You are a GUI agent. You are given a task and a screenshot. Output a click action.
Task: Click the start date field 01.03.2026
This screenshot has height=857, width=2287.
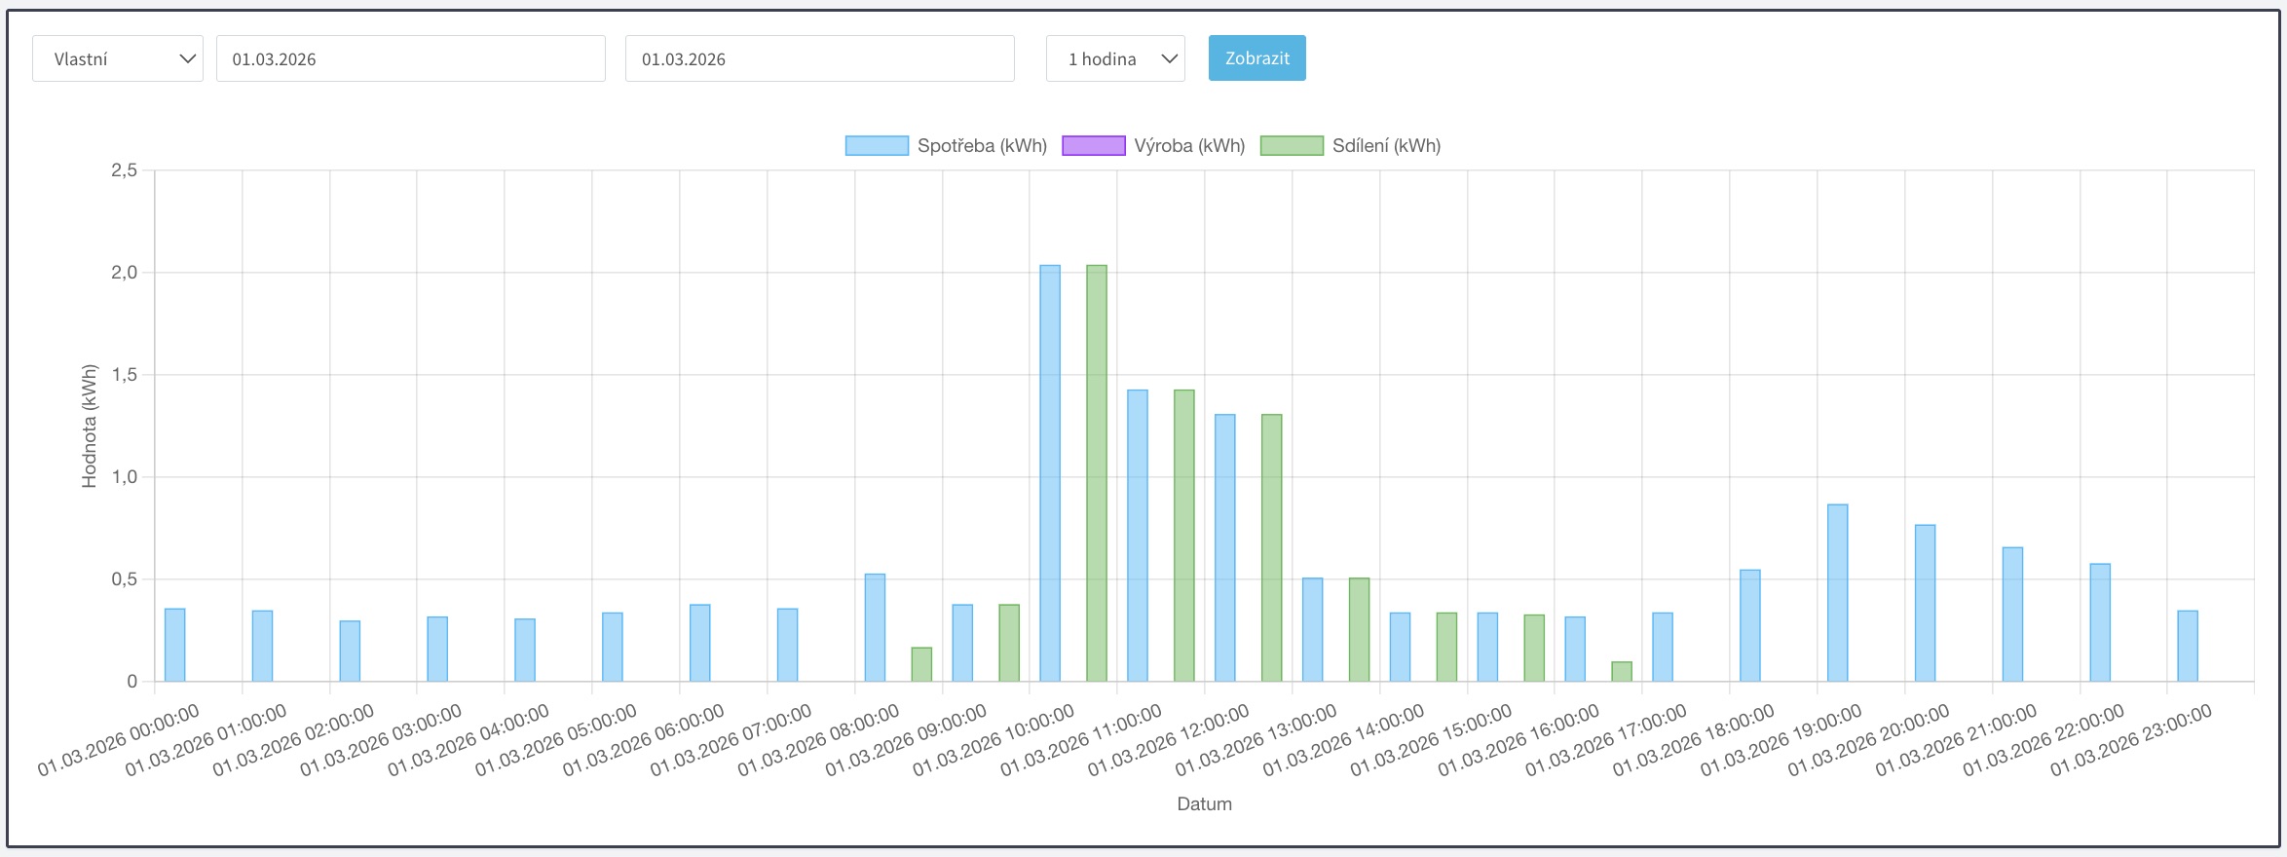pyautogui.click(x=410, y=58)
